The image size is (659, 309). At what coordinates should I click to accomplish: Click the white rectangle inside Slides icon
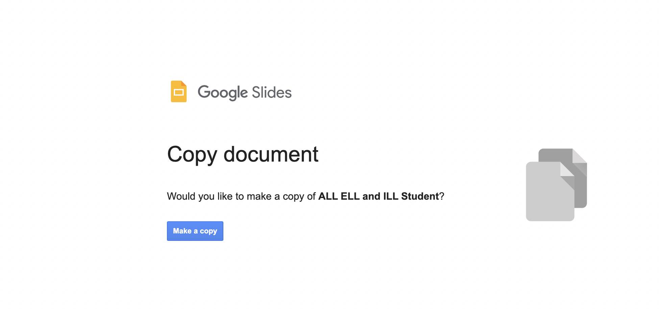coord(178,92)
